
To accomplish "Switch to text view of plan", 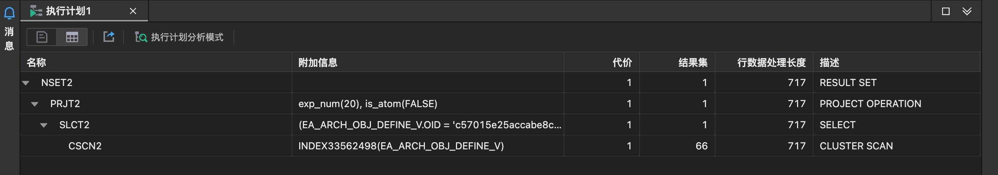I will [42, 37].
